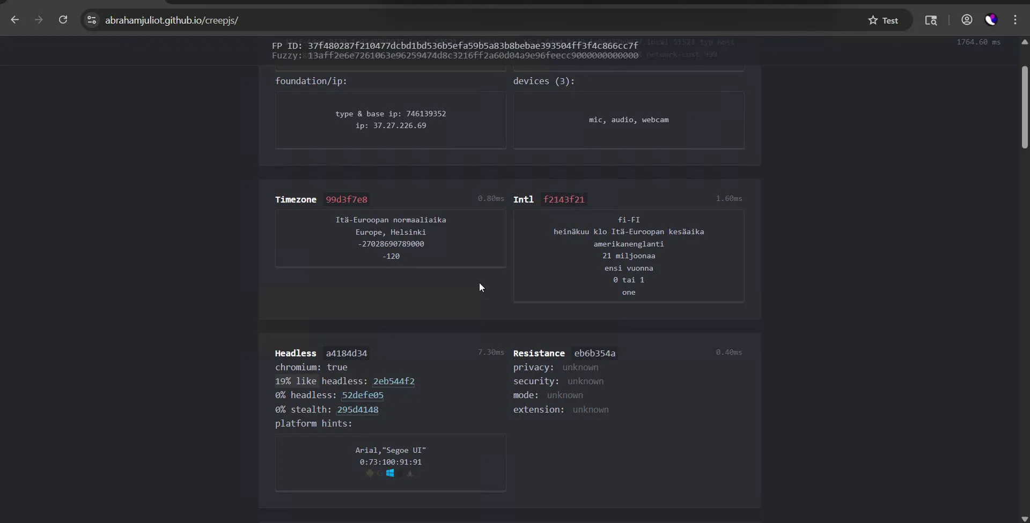This screenshot has height=523, width=1030.
Task: Click the Windows platform hint icon
Action: point(390,473)
